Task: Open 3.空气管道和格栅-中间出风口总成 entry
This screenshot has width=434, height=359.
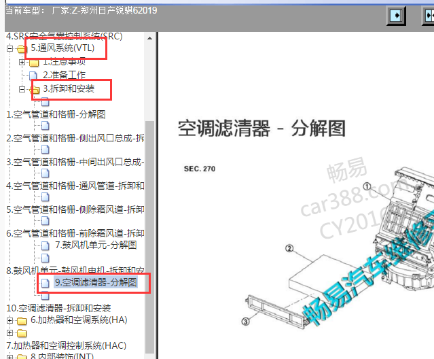Action: [75, 162]
